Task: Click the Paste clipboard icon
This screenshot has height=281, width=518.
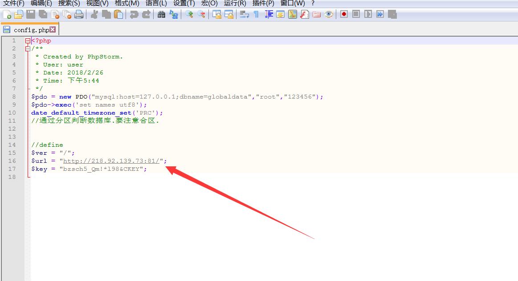Action: 118,14
